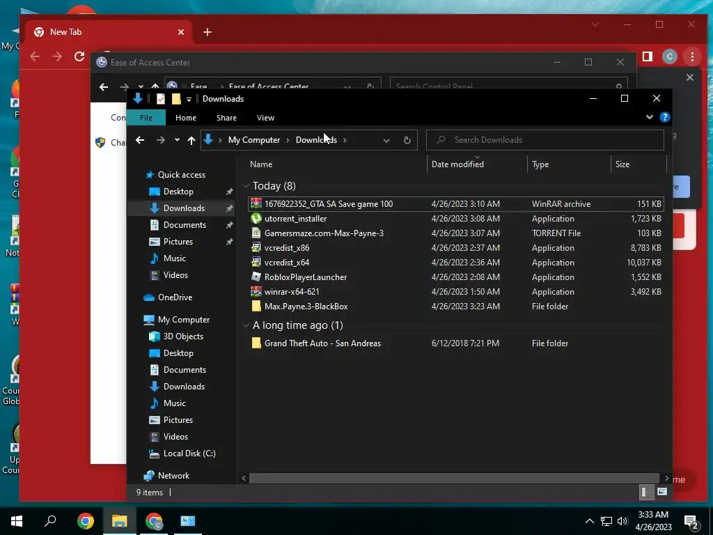Screen dimensions: 713x535
Task: Select the vcredist_x86 application icon
Action: click(x=256, y=247)
